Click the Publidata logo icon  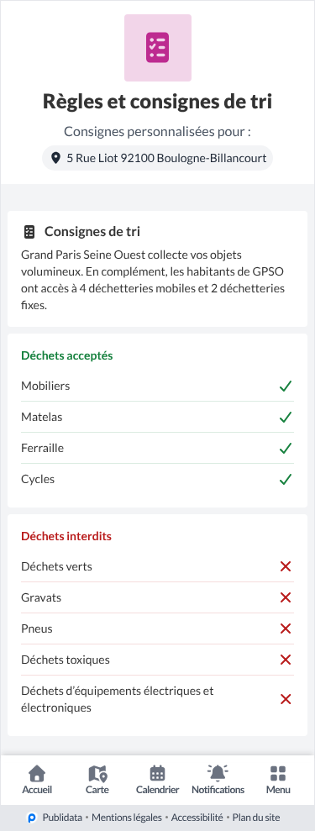click(32, 818)
